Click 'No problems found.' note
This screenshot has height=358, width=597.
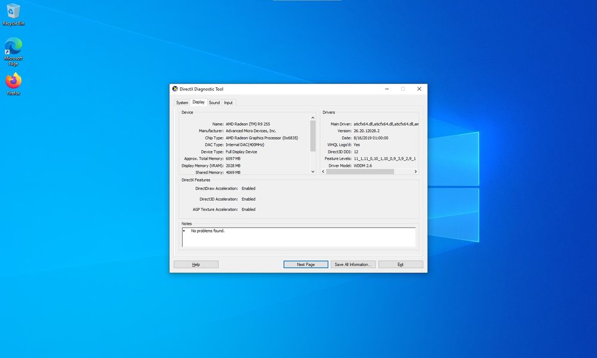point(208,231)
